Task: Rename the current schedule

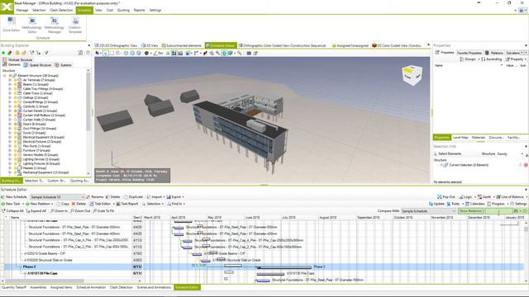Action: point(94,196)
